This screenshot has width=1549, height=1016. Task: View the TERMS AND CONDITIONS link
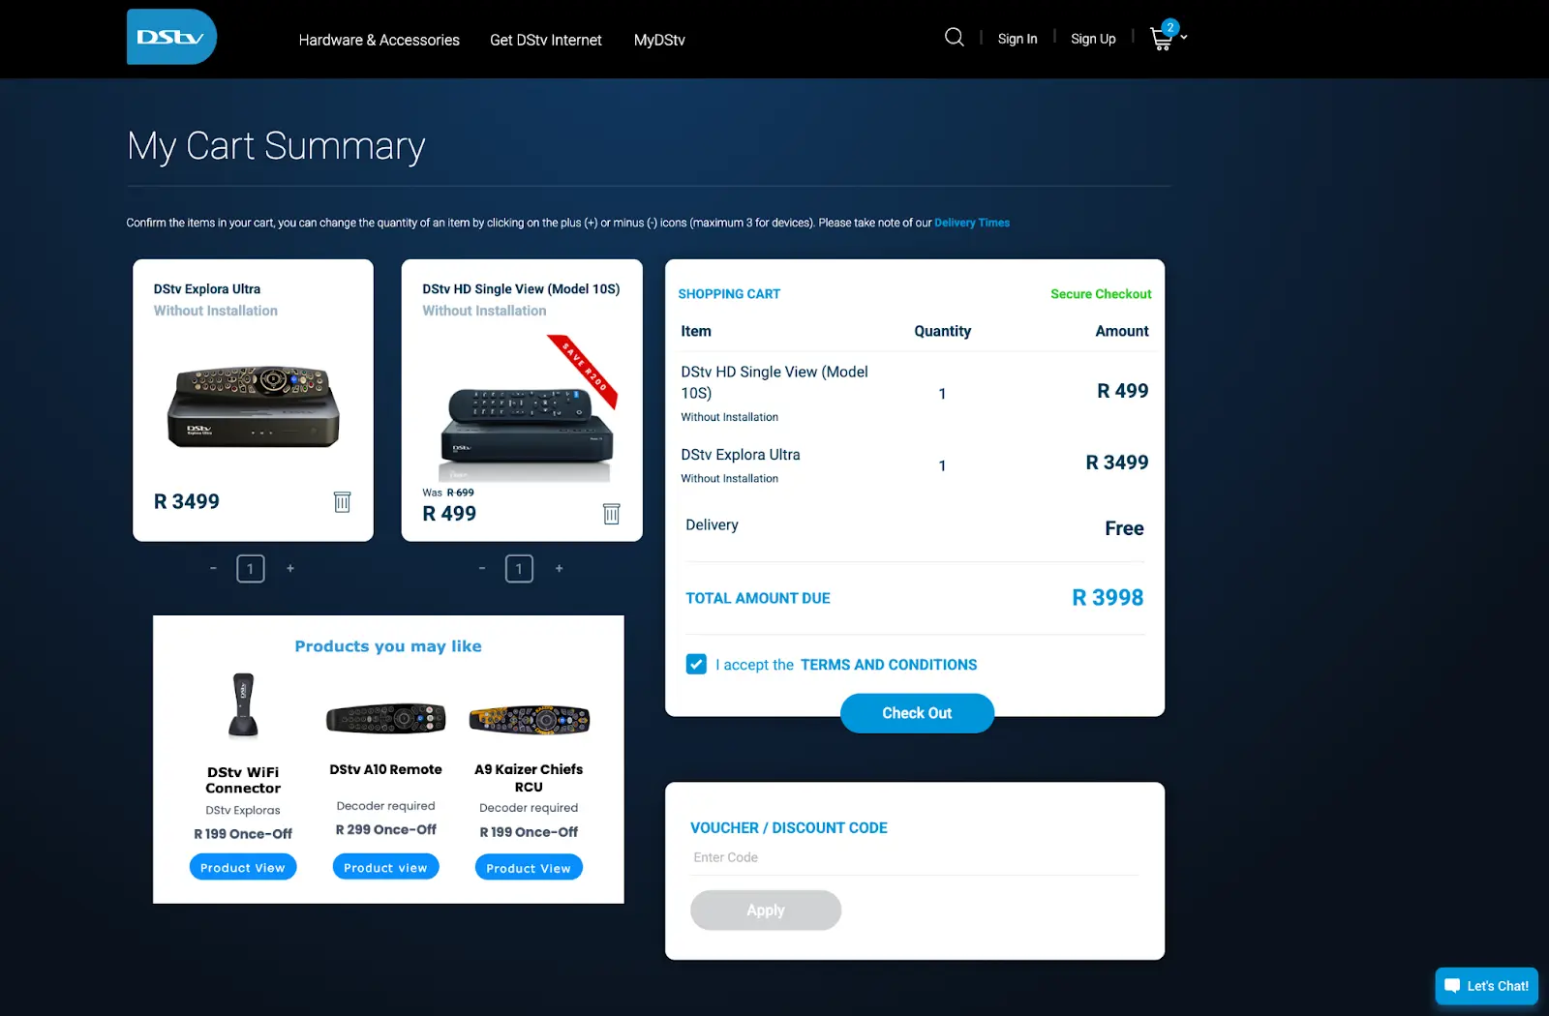point(888,664)
